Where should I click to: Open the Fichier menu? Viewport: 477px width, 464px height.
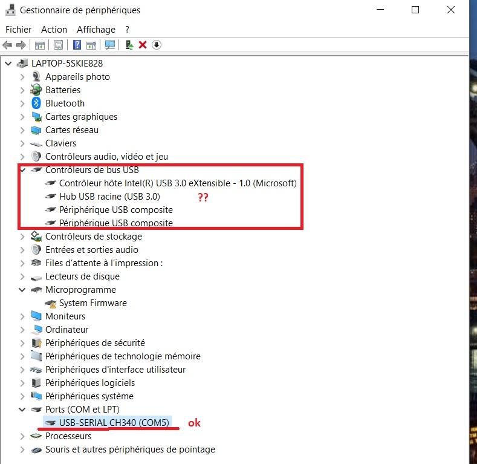coord(18,30)
